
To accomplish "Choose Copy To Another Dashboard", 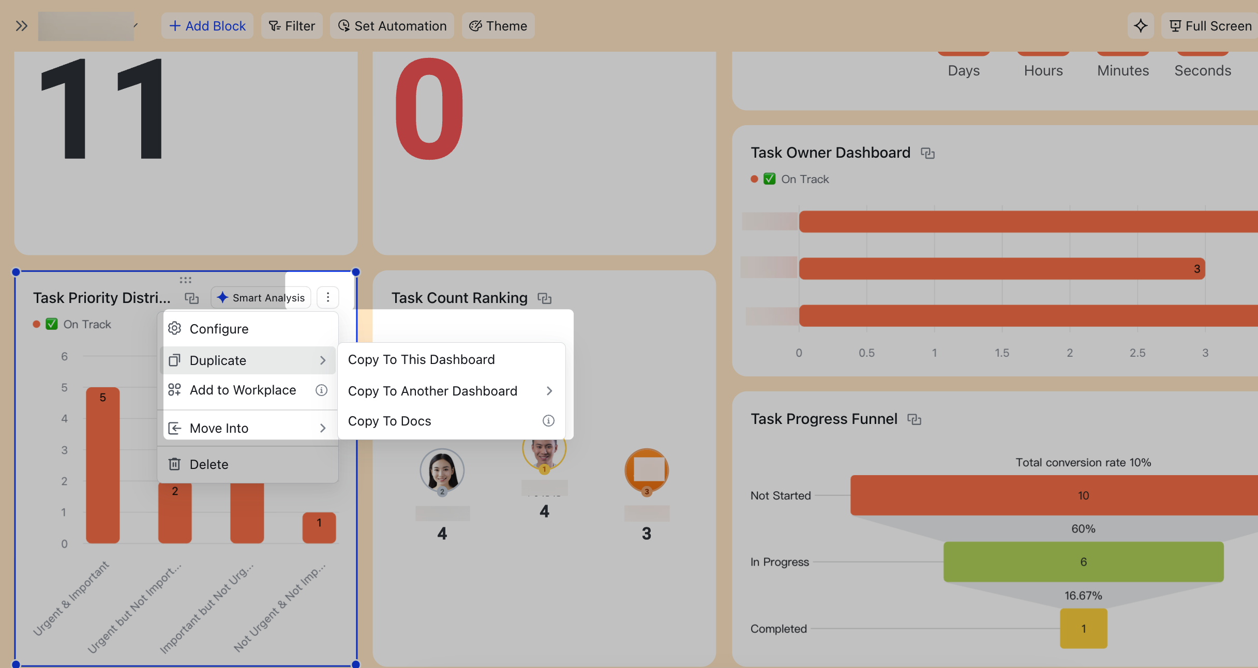I will point(452,391).
